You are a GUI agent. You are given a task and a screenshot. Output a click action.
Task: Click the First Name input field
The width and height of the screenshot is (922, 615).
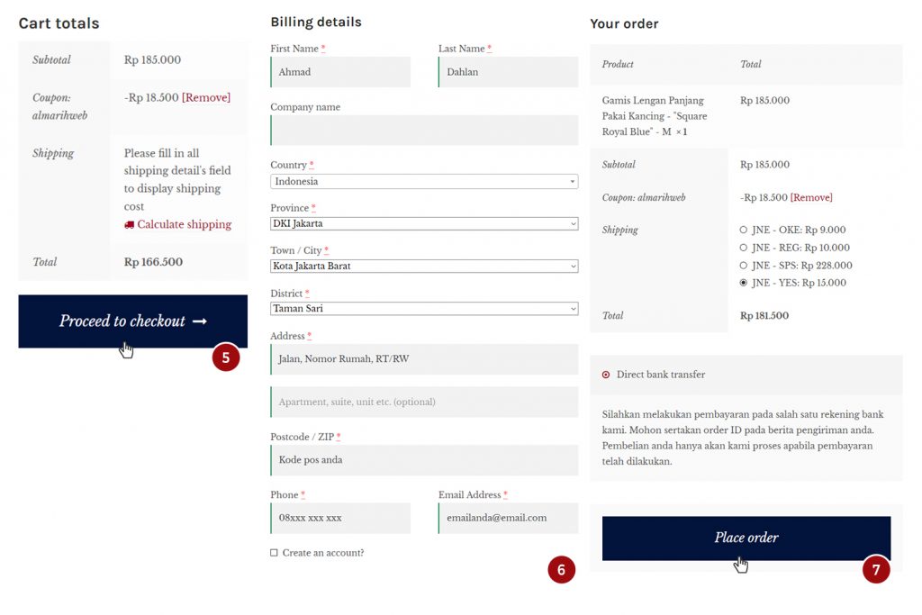click(x=340, y=72)
